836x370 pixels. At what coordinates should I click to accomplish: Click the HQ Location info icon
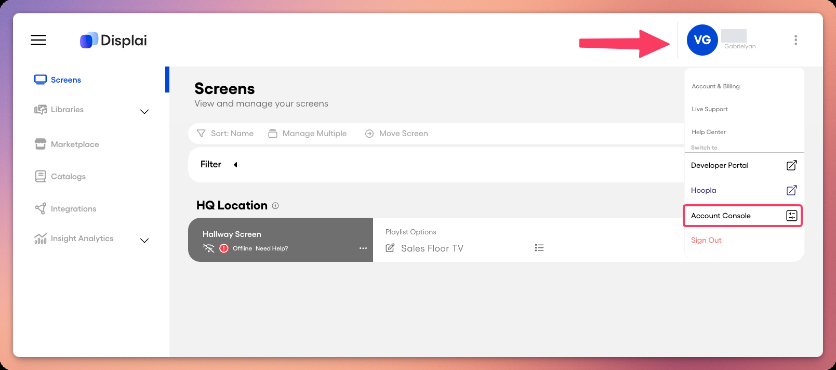275,206
